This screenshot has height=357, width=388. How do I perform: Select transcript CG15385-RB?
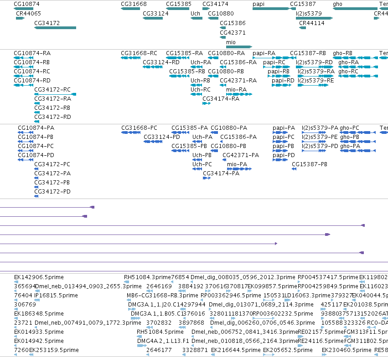187,71
